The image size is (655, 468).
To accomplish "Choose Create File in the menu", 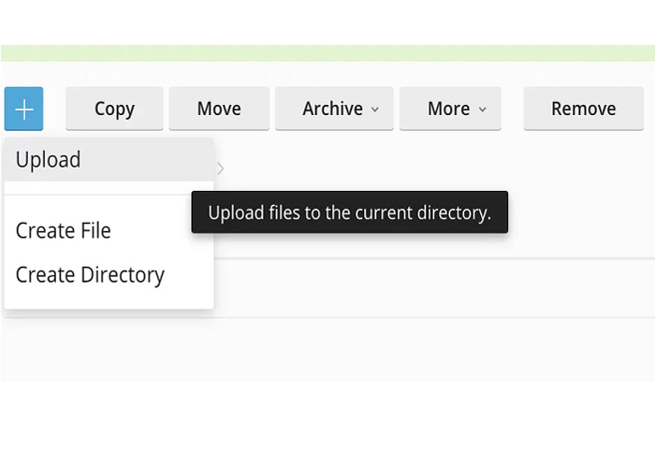I will click(64, 230).
